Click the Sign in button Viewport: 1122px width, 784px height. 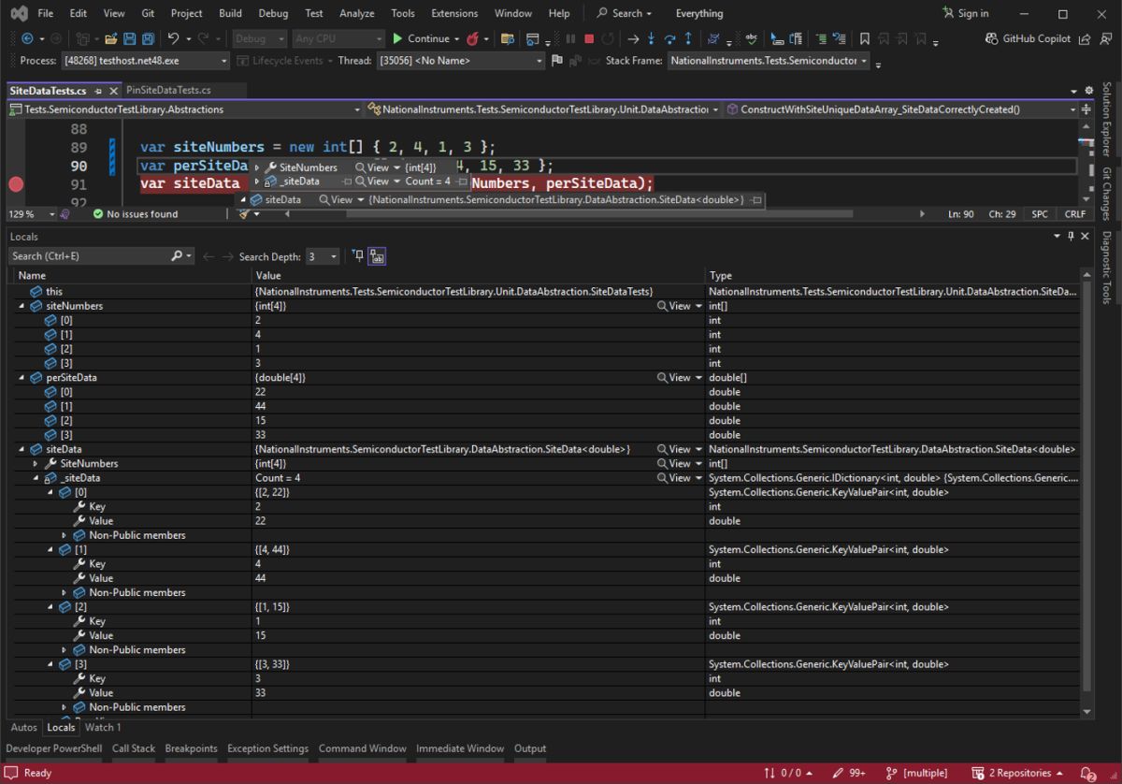(x=966, y=13)
